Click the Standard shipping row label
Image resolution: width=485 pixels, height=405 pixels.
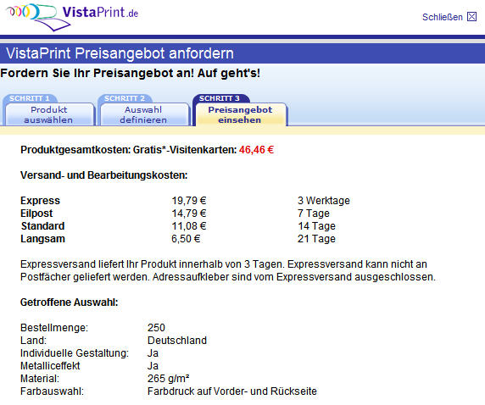click(42, 226)
